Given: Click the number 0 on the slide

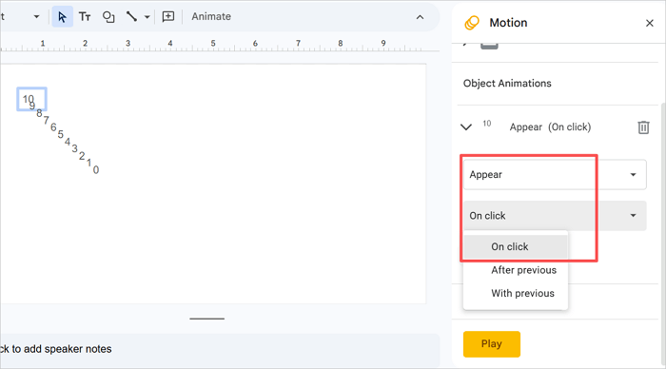Looking at the screenshot, I should pos(96,170).
